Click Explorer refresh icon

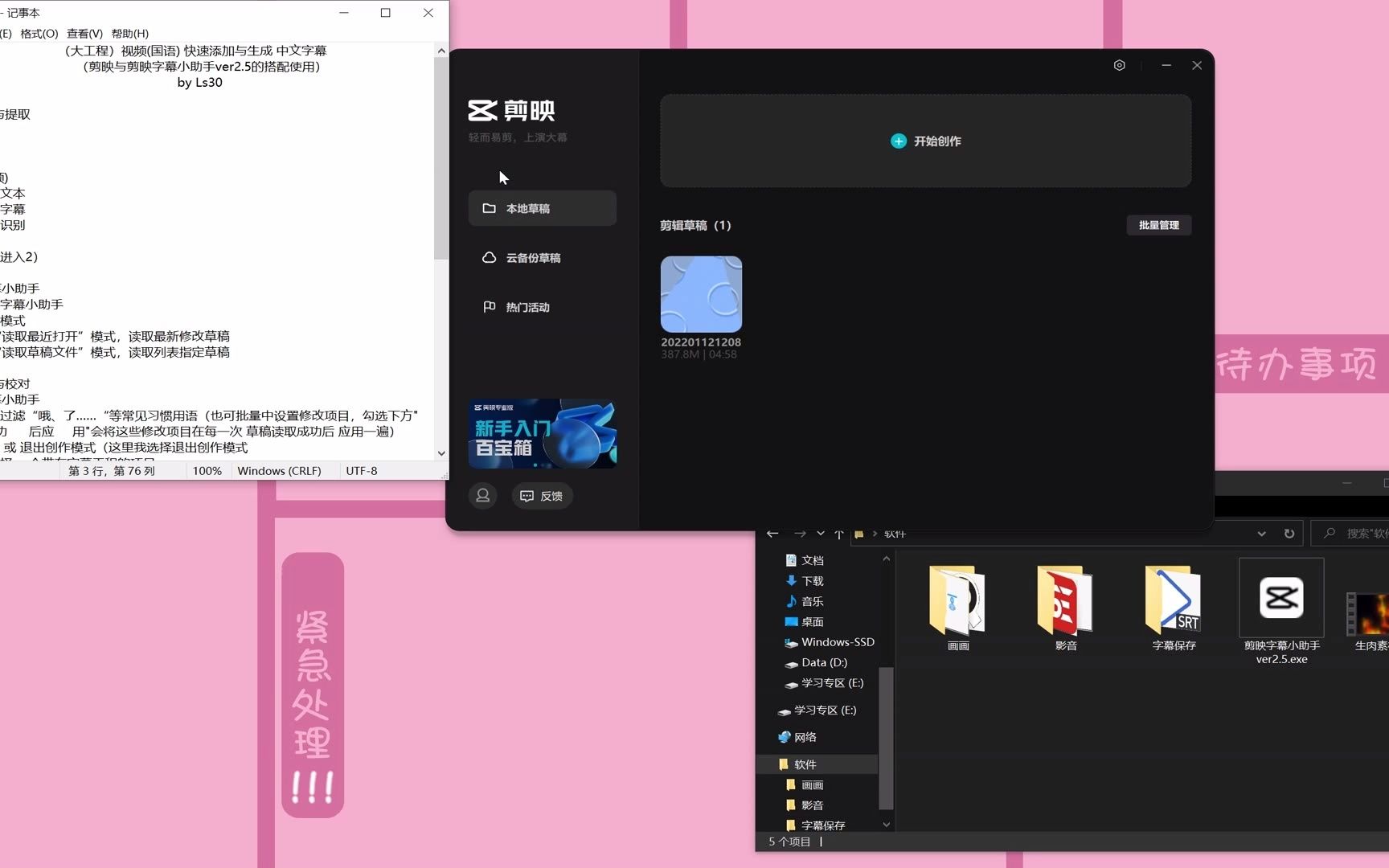point(1289,534)
